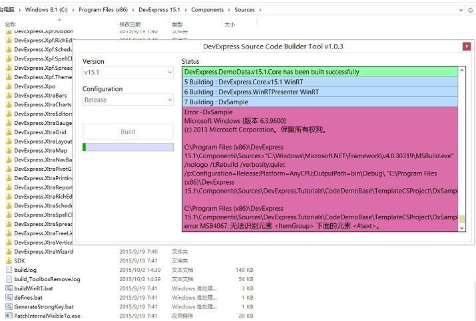This screenshot has width=476, height=321.
Task: Click the status list scrollbar thumb
Action: pos(462,219)
